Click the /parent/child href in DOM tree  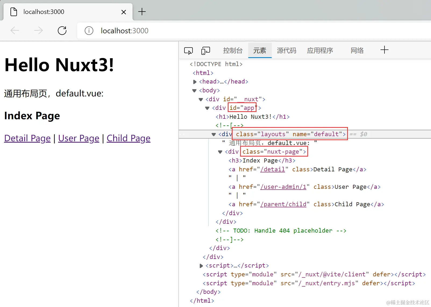(283, 204)
